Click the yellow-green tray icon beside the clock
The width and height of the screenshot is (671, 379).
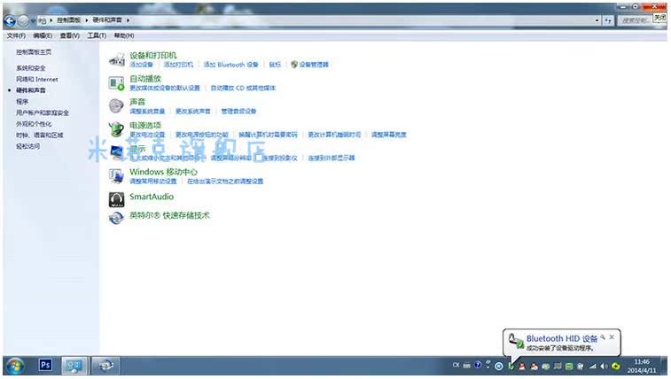click(615, 367)
